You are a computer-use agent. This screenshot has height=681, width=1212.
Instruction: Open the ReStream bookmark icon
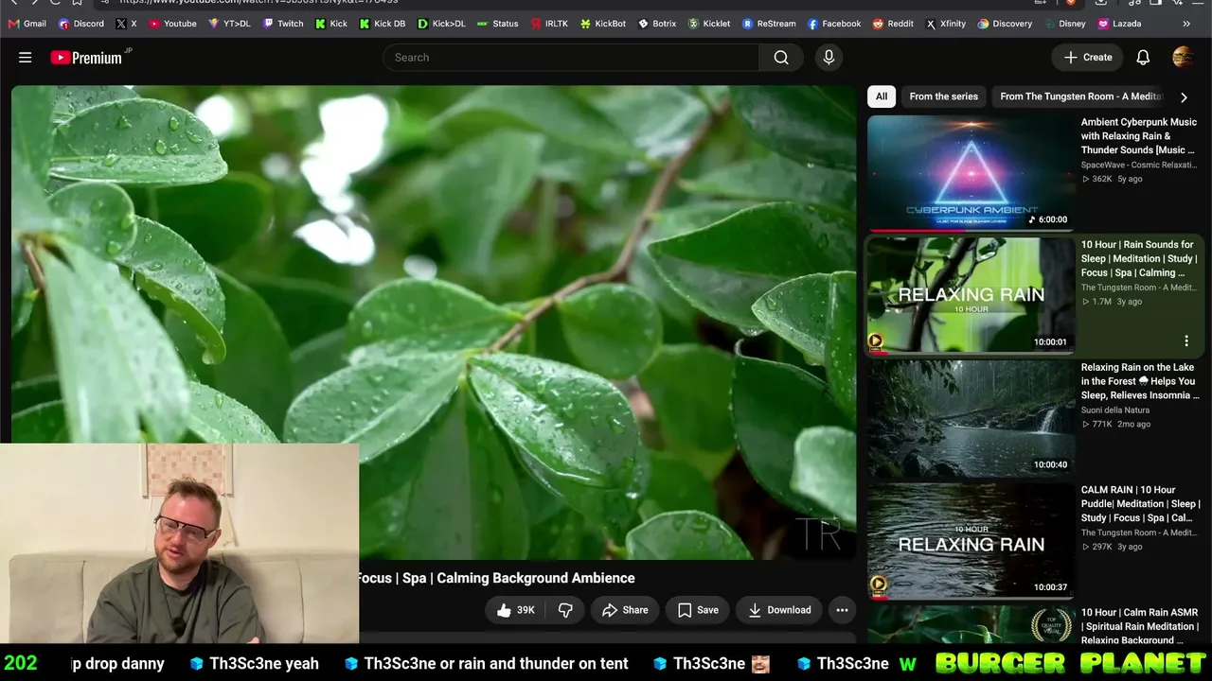click(747, 24)
